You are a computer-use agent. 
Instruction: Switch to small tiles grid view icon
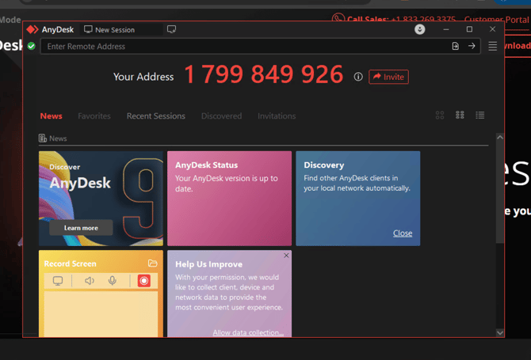(x=460, y=115)
